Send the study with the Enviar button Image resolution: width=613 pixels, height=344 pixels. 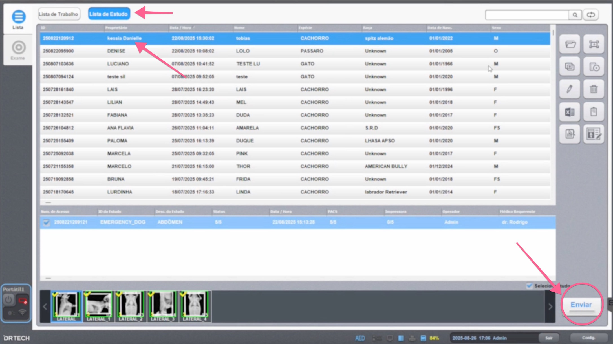(x=581, y=305)
